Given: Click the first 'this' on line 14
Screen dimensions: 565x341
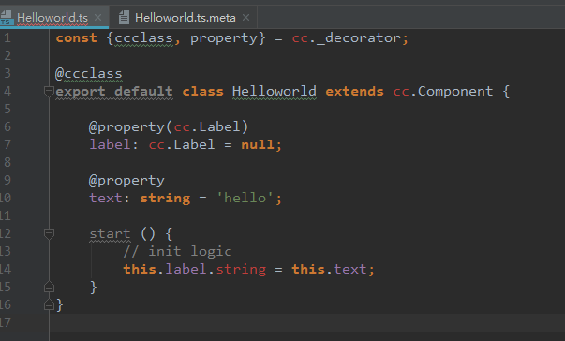Looking at the screenshot, I should 140,269.
